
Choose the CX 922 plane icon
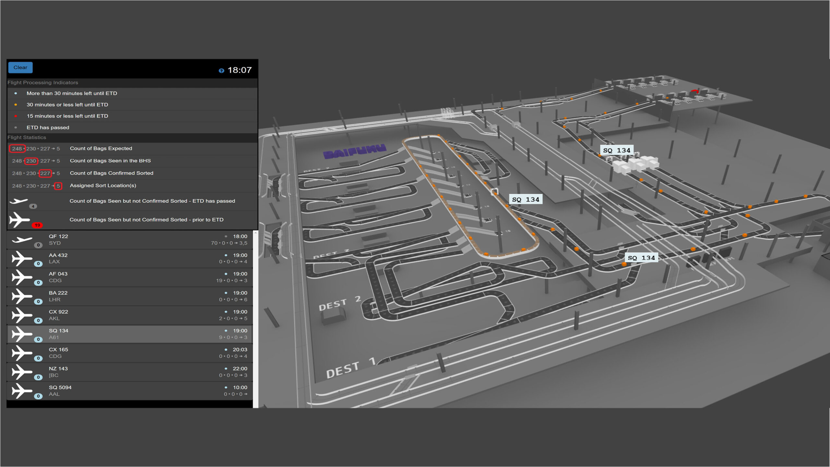[21, 315]
